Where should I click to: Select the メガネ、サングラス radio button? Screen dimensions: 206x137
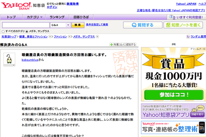[x=27, y=31]
